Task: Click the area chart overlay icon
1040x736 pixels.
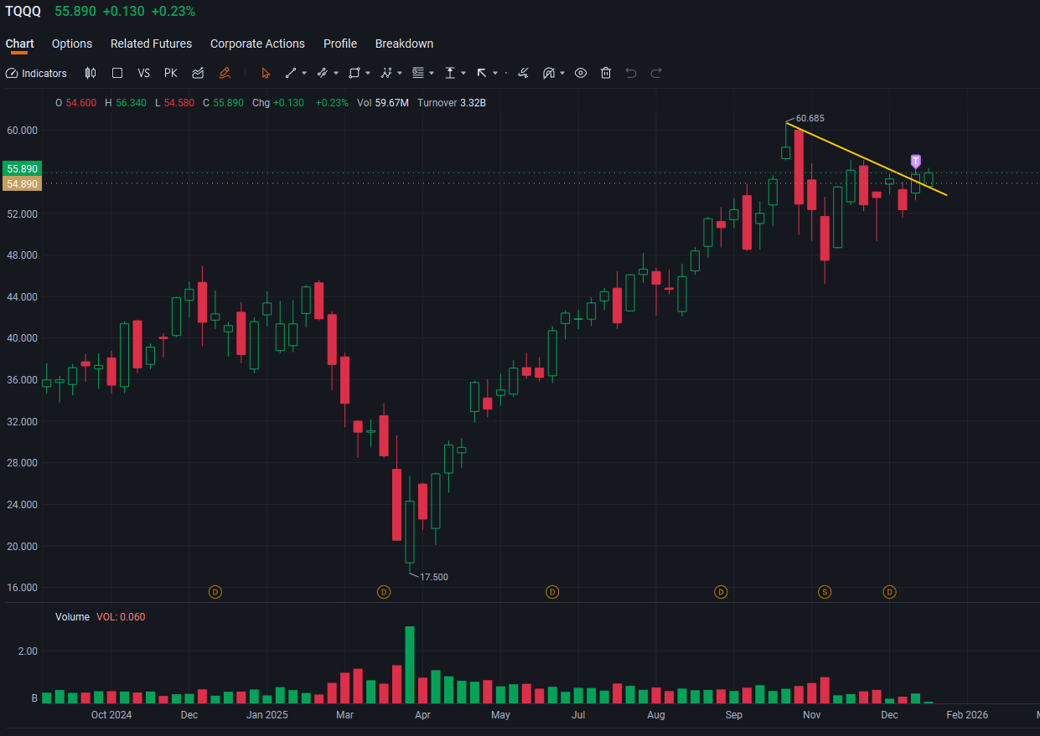Action: pos(198,74)
